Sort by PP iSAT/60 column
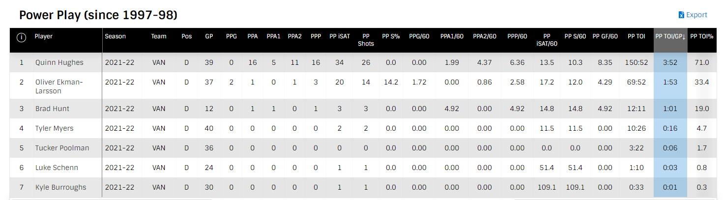Viewport: 723px width, 200px height. 547,40
